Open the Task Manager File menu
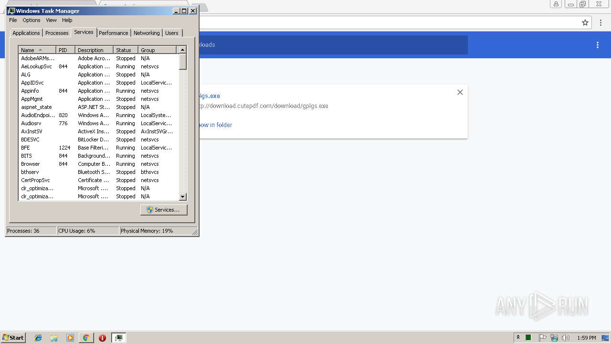This screenshot has height=344, width=611. point(13,20)
